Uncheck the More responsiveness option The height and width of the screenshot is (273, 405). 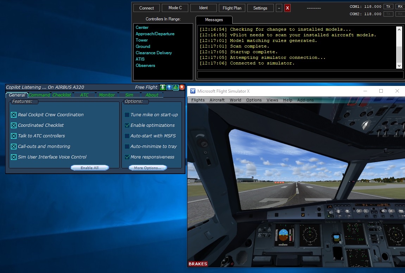tap(127, 157)
